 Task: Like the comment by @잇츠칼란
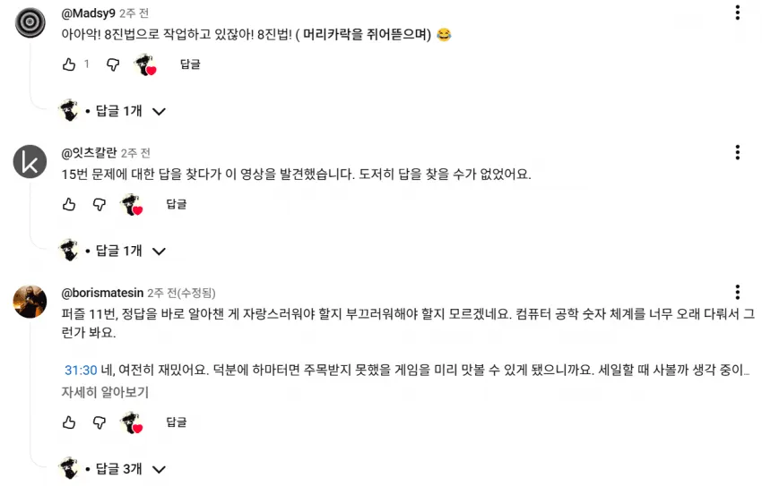click(69, 204)
